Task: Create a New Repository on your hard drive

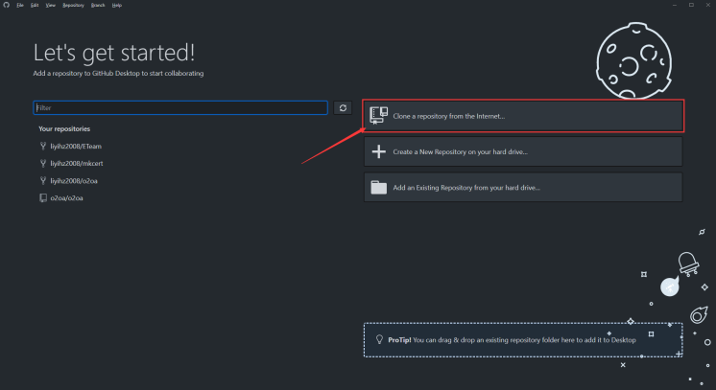Action: [522, 151]
